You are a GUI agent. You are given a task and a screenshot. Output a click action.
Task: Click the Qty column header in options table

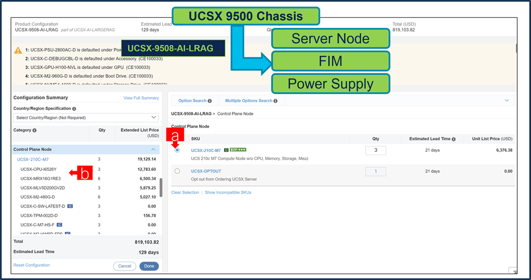click(376, 139)
